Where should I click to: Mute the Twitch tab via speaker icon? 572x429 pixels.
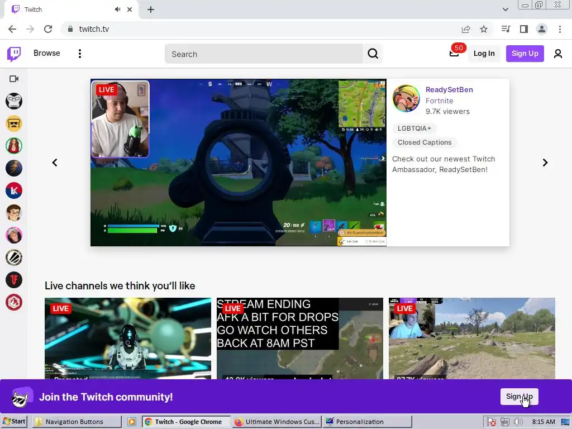click(117, 9)
